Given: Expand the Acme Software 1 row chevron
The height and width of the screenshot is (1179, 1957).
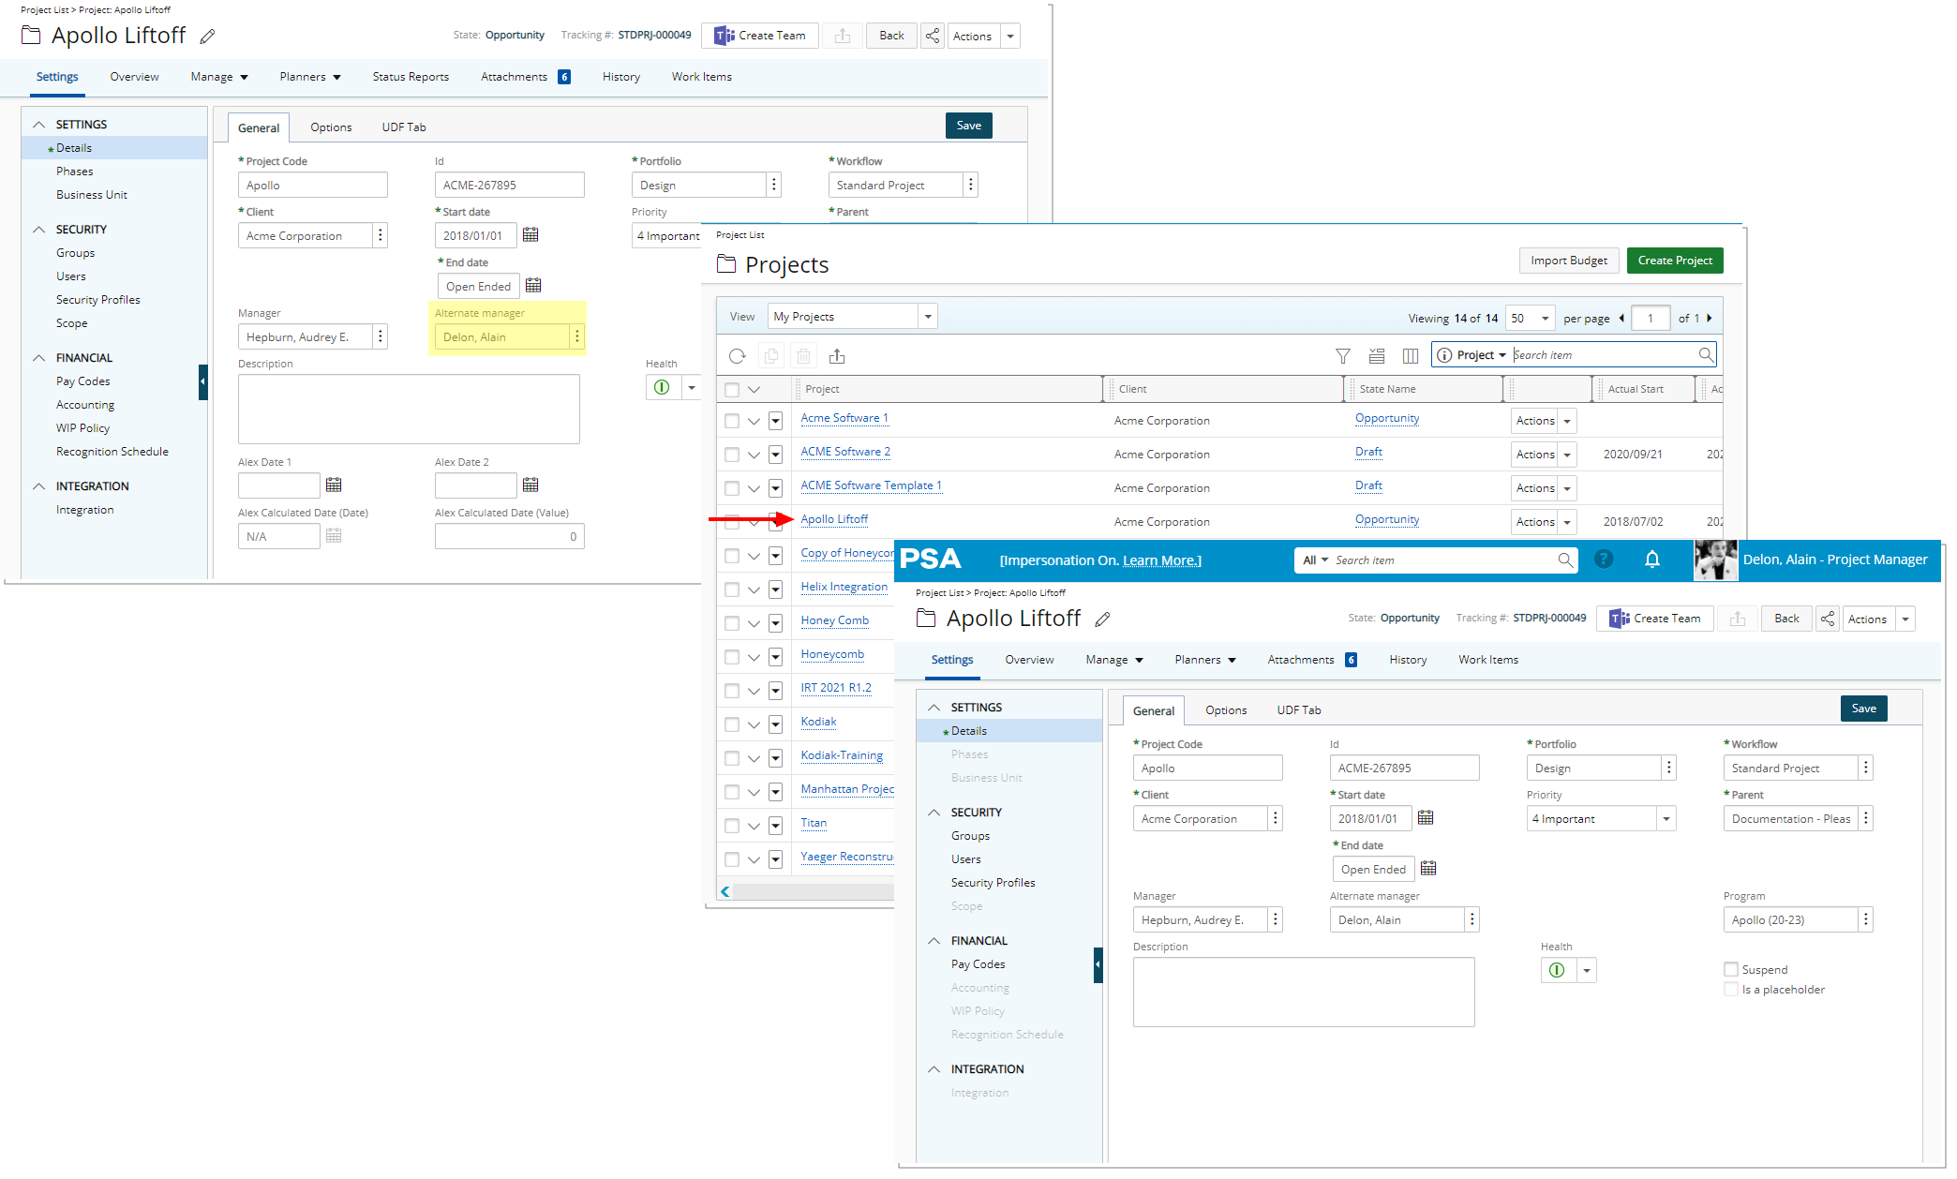Looking at the screenshot, I should coord(754,422).
